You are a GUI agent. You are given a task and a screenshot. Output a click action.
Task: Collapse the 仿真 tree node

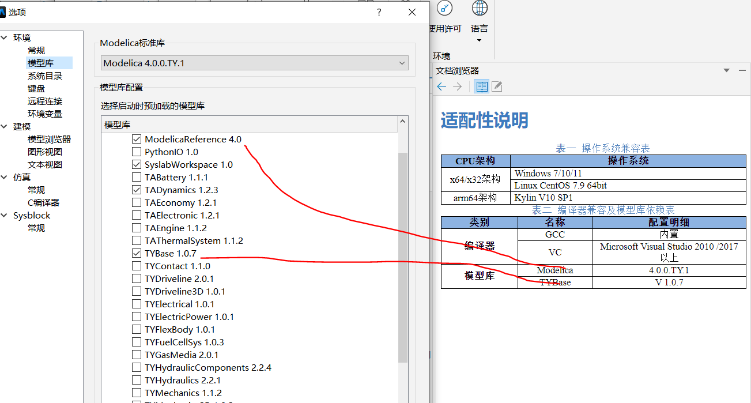click(x=5, y=177)
